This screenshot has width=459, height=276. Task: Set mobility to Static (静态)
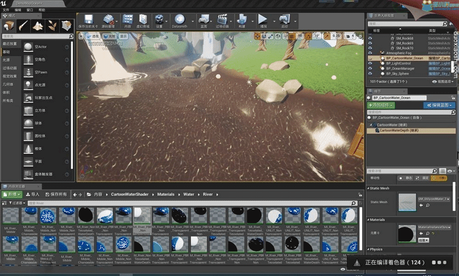tap(405, 178)
